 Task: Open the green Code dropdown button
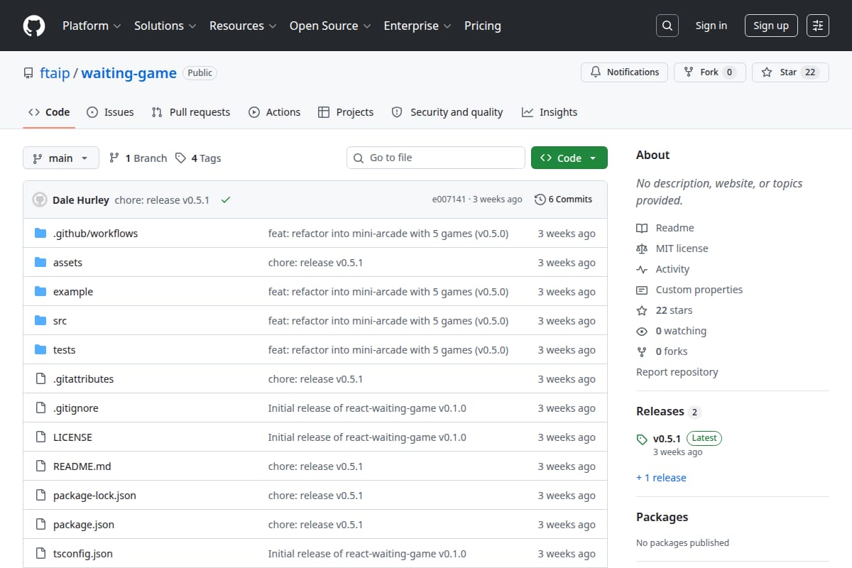pos(569,158)
